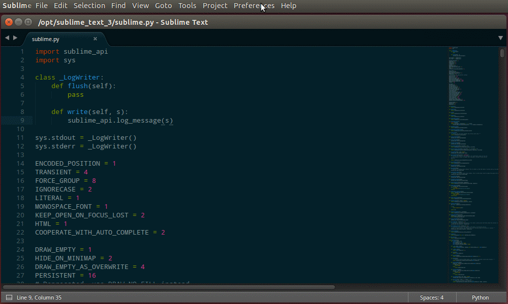The width and height of the screenshot is (508, 304).
Task: Close the Sublime Text window
Action: 9,22
